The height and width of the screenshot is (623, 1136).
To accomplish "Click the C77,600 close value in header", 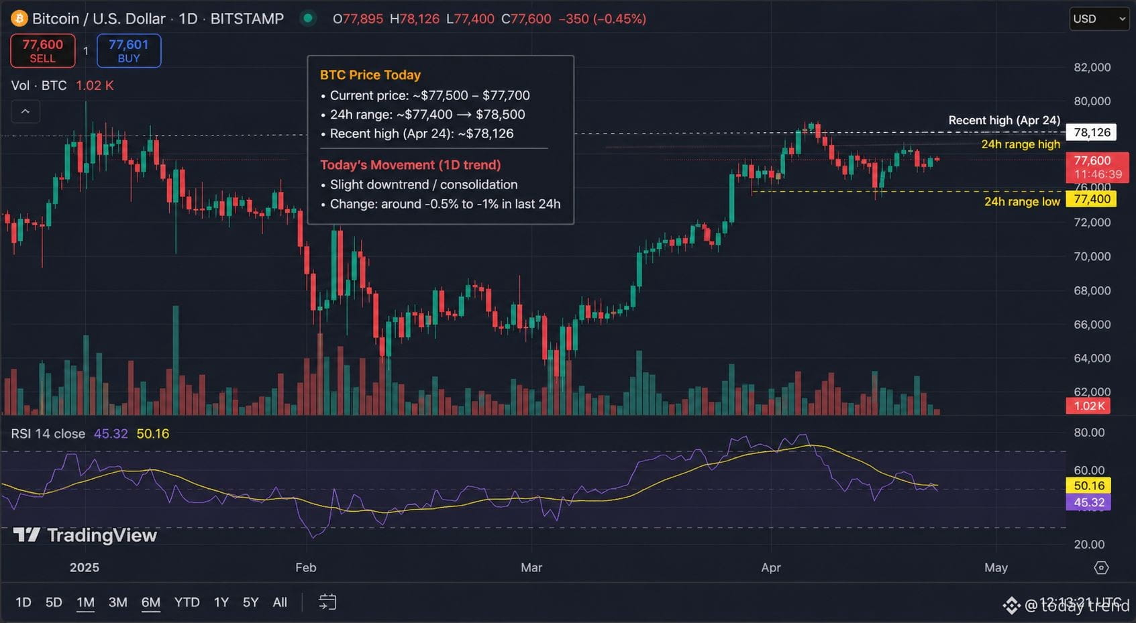I will pyautogui.click(x=526, y=19).
